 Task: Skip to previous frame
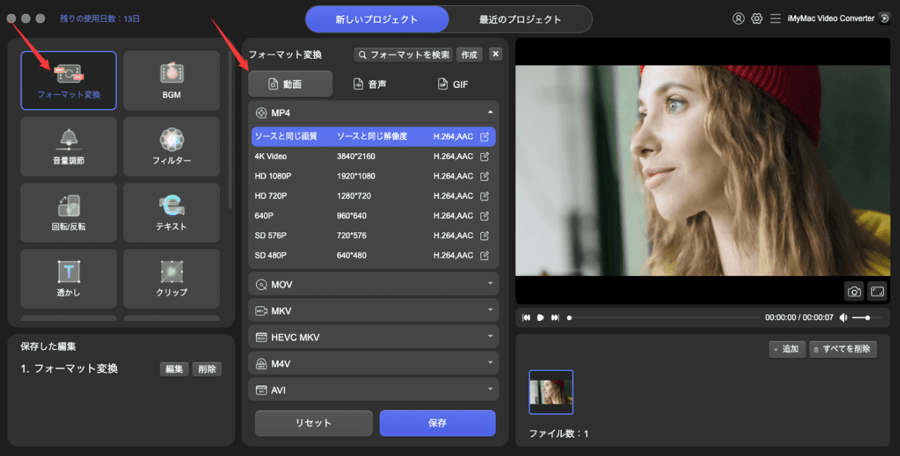(526, 317)
